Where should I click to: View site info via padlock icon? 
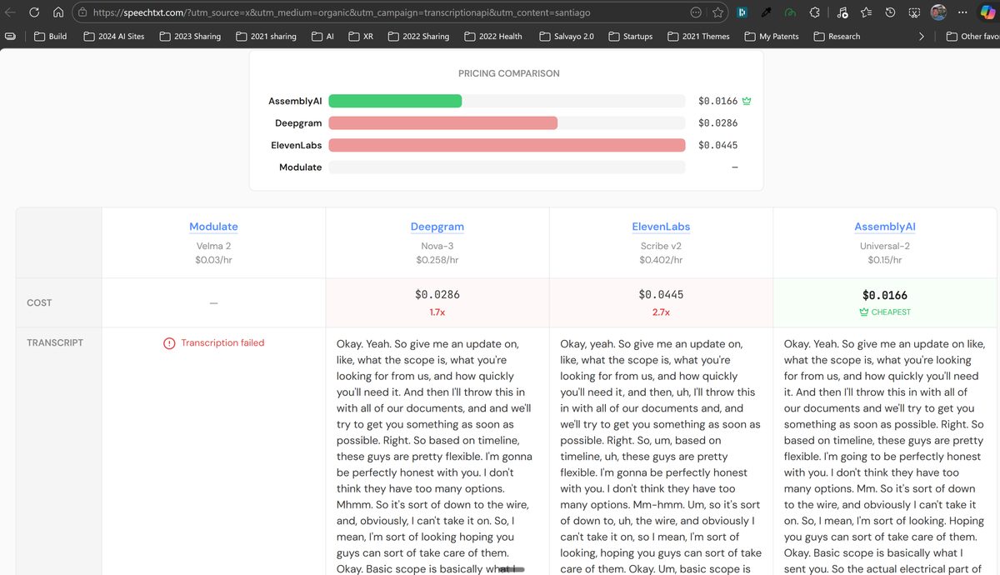[82, 12]
